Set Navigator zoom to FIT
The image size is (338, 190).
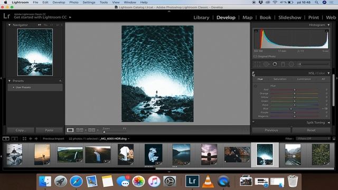(40, 25)
